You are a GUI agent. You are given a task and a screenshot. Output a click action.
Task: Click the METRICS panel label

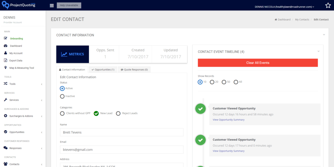click(76, 54)
